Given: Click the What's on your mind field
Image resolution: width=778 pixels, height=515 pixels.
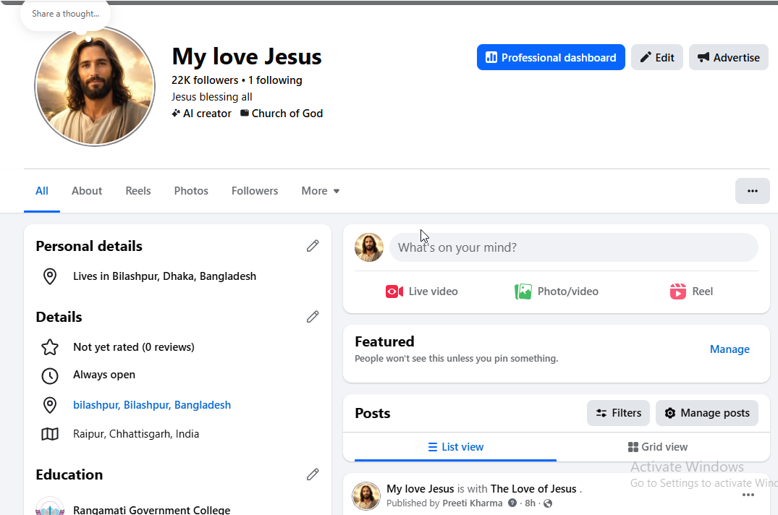Looking at the screenshot, I should click(574, 247).
